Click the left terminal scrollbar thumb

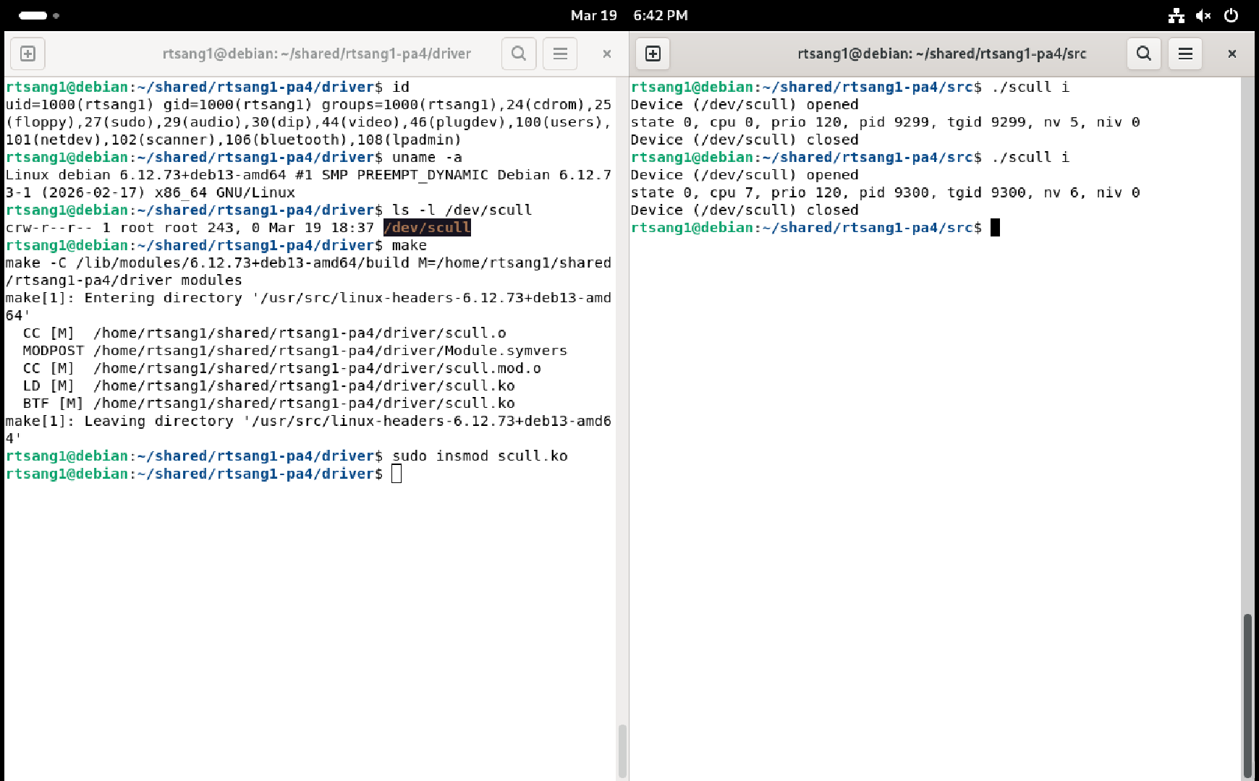point(622,751)
